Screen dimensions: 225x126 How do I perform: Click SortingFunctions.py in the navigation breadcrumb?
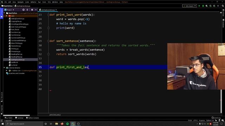point(22,6)
